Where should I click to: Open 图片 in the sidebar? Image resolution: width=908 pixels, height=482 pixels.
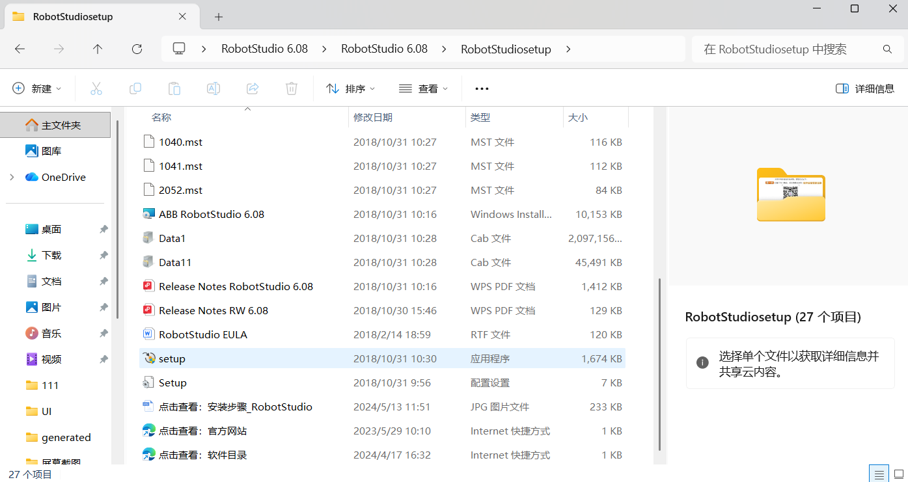click(51, 308)
